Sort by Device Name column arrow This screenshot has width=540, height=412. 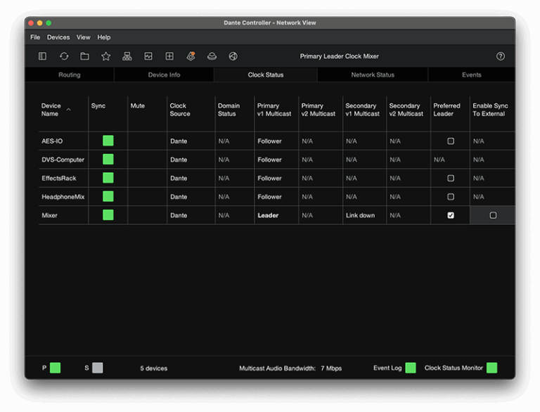[x=68, y=110]
